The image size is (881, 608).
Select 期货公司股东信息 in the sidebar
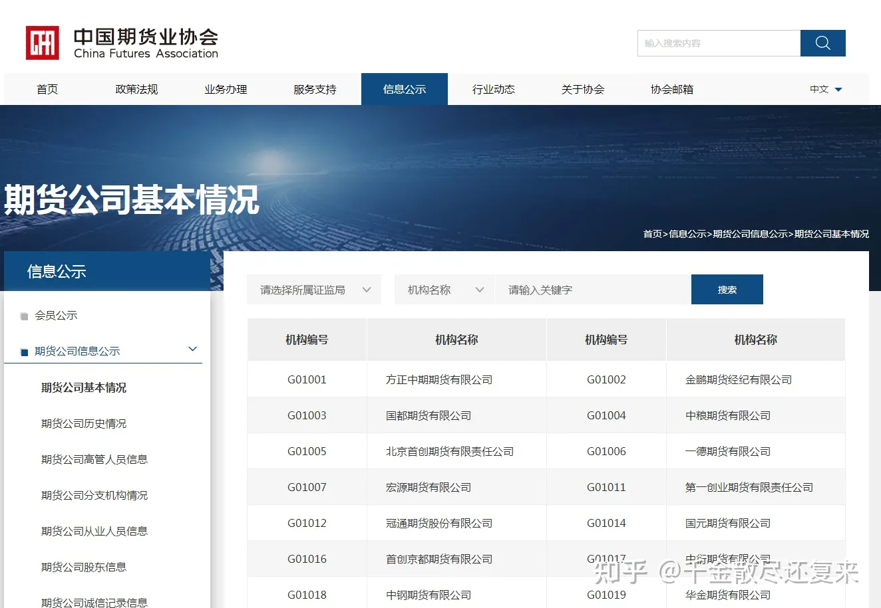(x=84, y=567)
